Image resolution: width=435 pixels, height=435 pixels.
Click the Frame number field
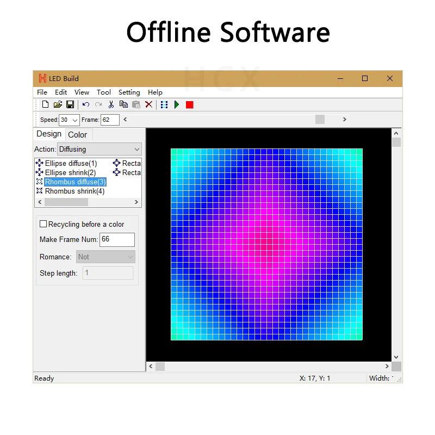(110, 120)
